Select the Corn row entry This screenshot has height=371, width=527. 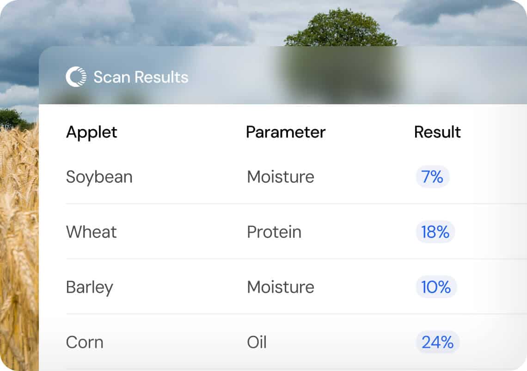pyautogui.click(x=85, y=342)
